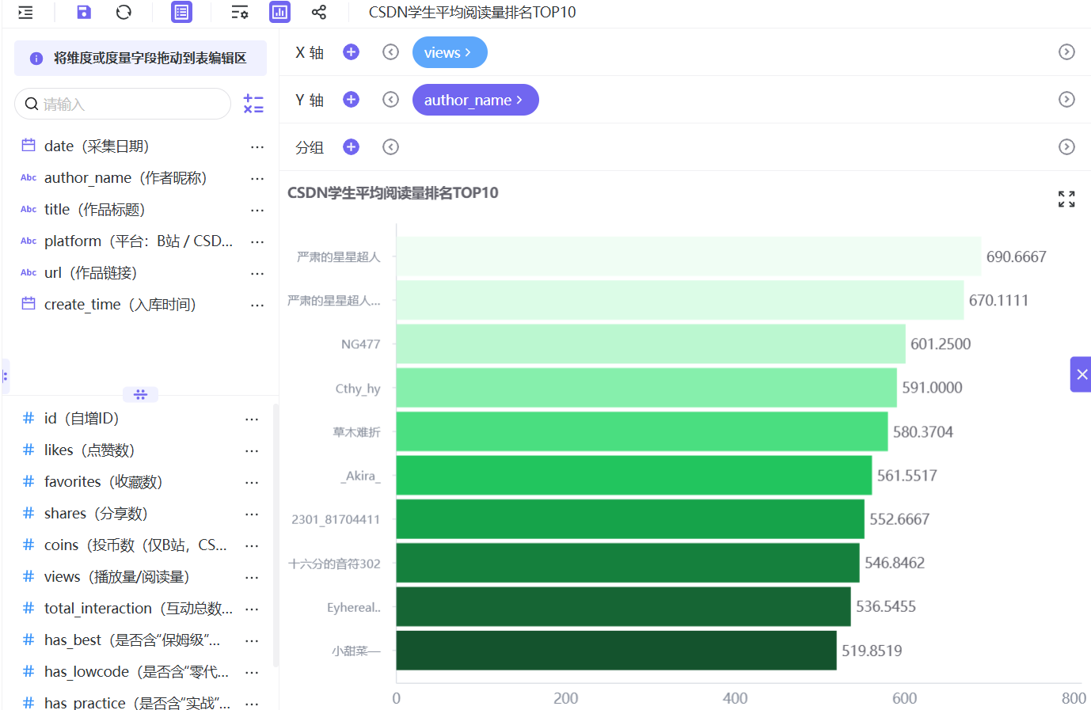1091x710 pixels.
Task: Click the _Akira_ bar in the chart
Action: point(633,476)
